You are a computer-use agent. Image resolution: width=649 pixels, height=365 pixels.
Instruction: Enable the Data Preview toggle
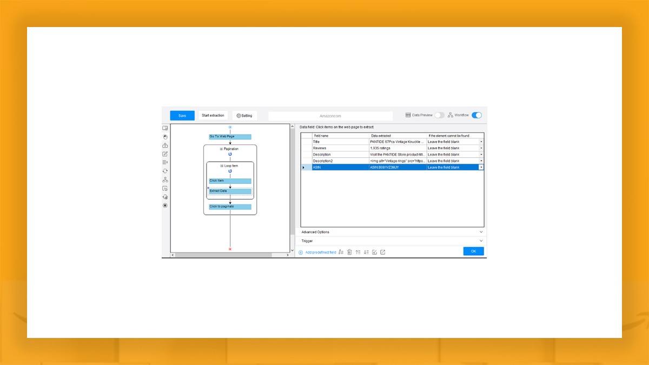point(439,115)
